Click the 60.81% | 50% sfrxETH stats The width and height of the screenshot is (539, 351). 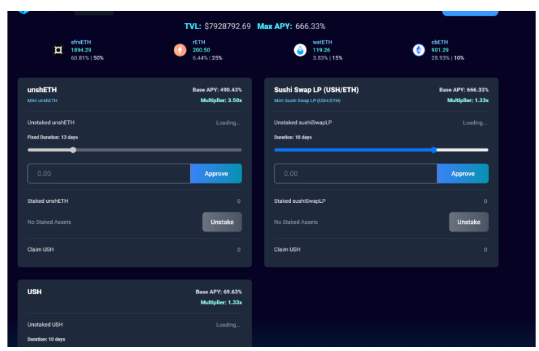[x=87, y=58]
